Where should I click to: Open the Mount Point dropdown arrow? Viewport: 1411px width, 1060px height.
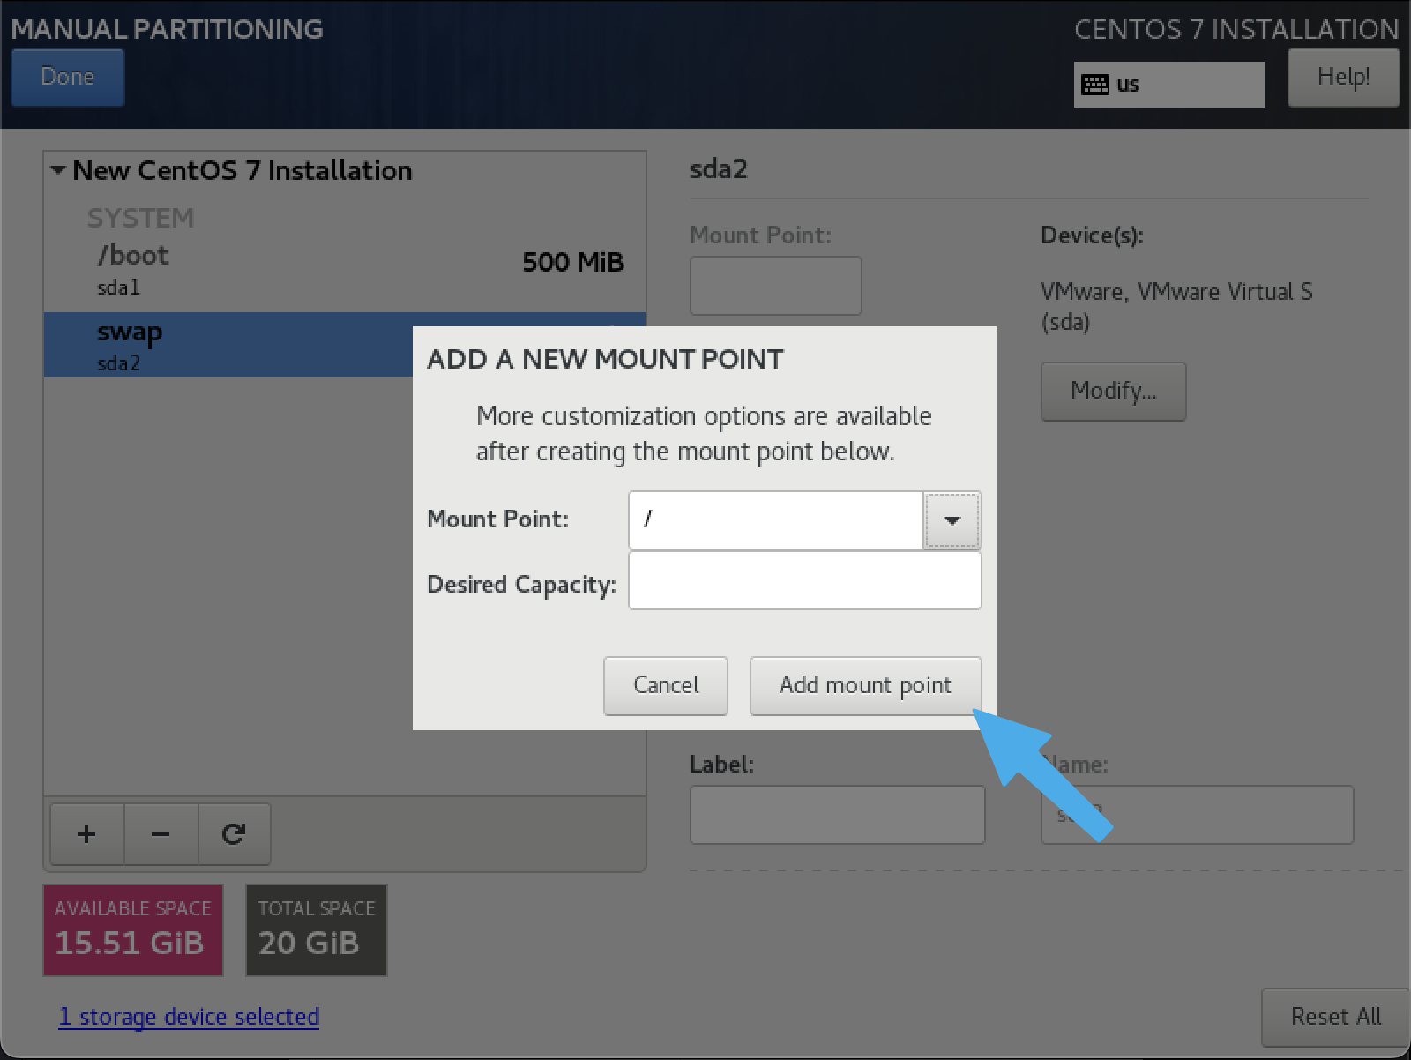coord(952,520)
